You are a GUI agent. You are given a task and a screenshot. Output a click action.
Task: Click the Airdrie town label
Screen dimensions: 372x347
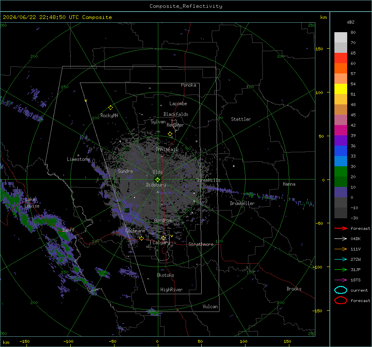pyautogui.click(x=163, y=220)
